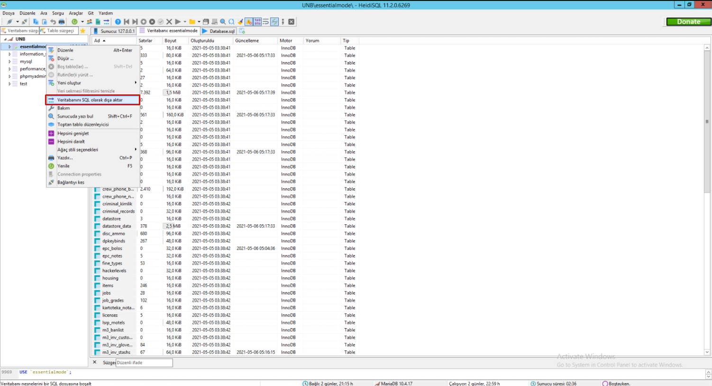
Task: Click the table list vertical scrollbar thumb
Action: coord(707,121)
